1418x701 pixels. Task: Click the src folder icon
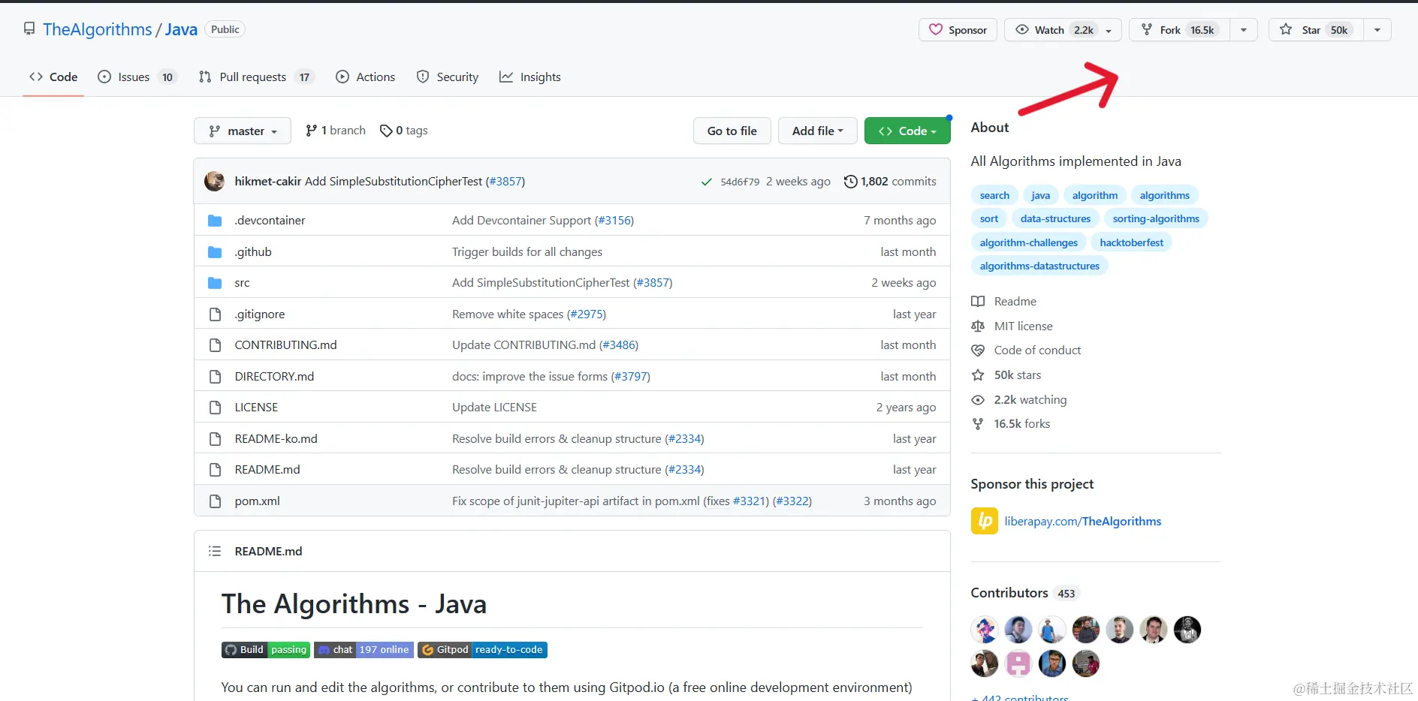[215, 283]
